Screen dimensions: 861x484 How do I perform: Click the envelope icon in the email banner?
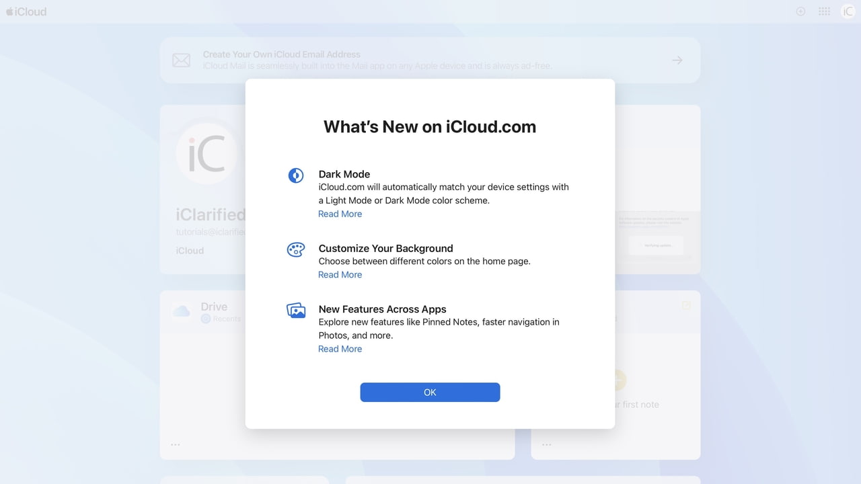(x=181, y=60)
